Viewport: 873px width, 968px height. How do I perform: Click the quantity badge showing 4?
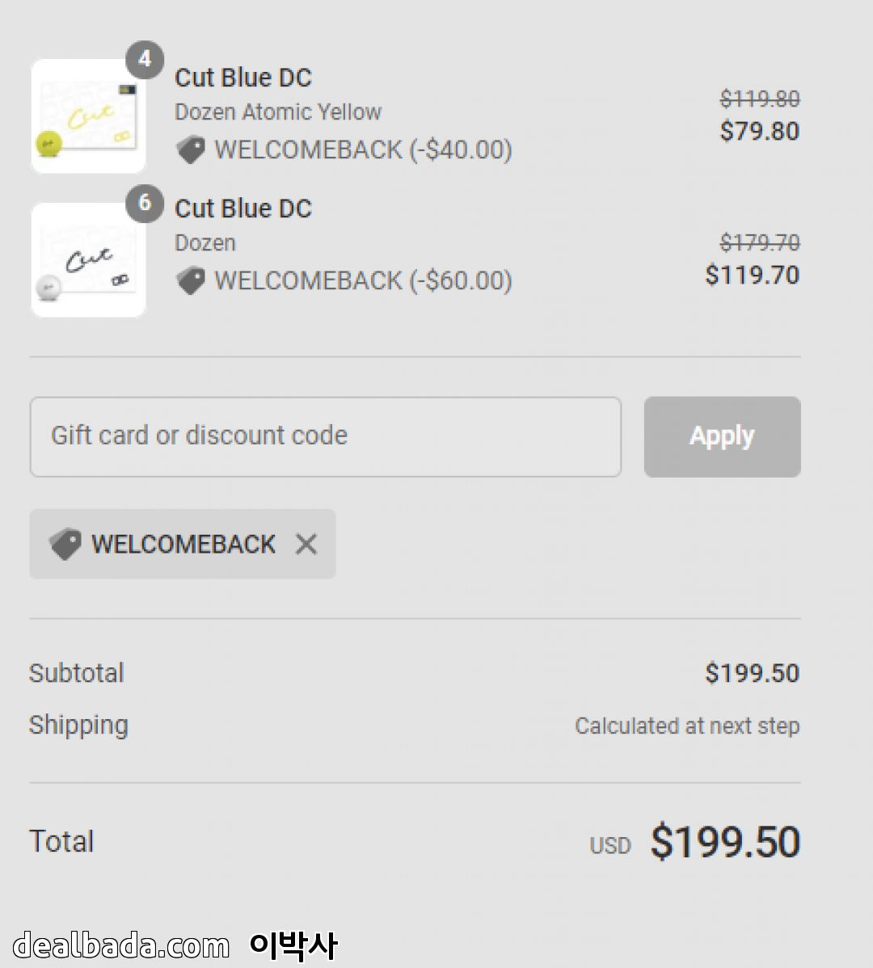click(x=145, y=59)
